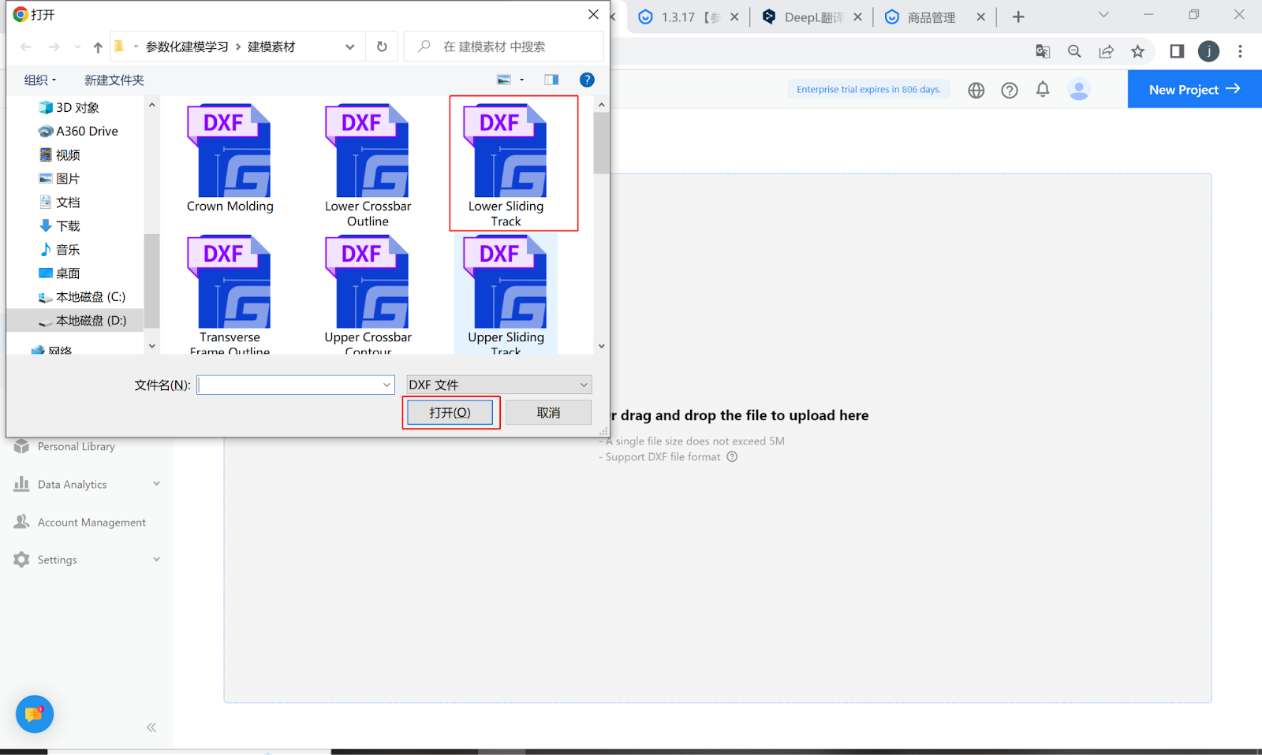Select the Lower Sliding Track file

506,164
